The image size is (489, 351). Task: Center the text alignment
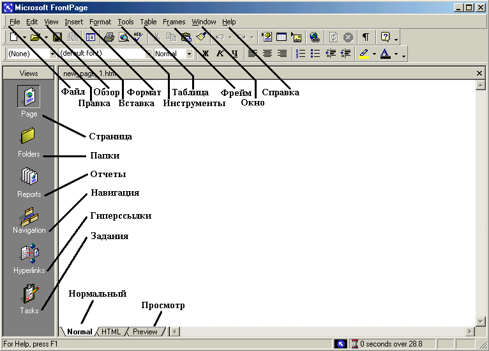(x=267, y=54)
